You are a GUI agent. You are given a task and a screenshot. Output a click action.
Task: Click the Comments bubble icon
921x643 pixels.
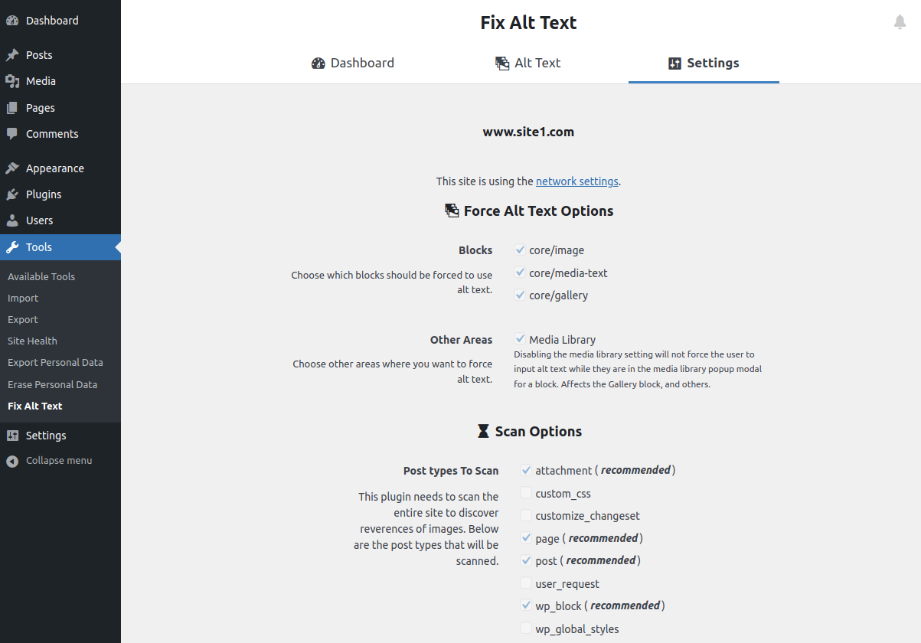[x=12, y=134]
